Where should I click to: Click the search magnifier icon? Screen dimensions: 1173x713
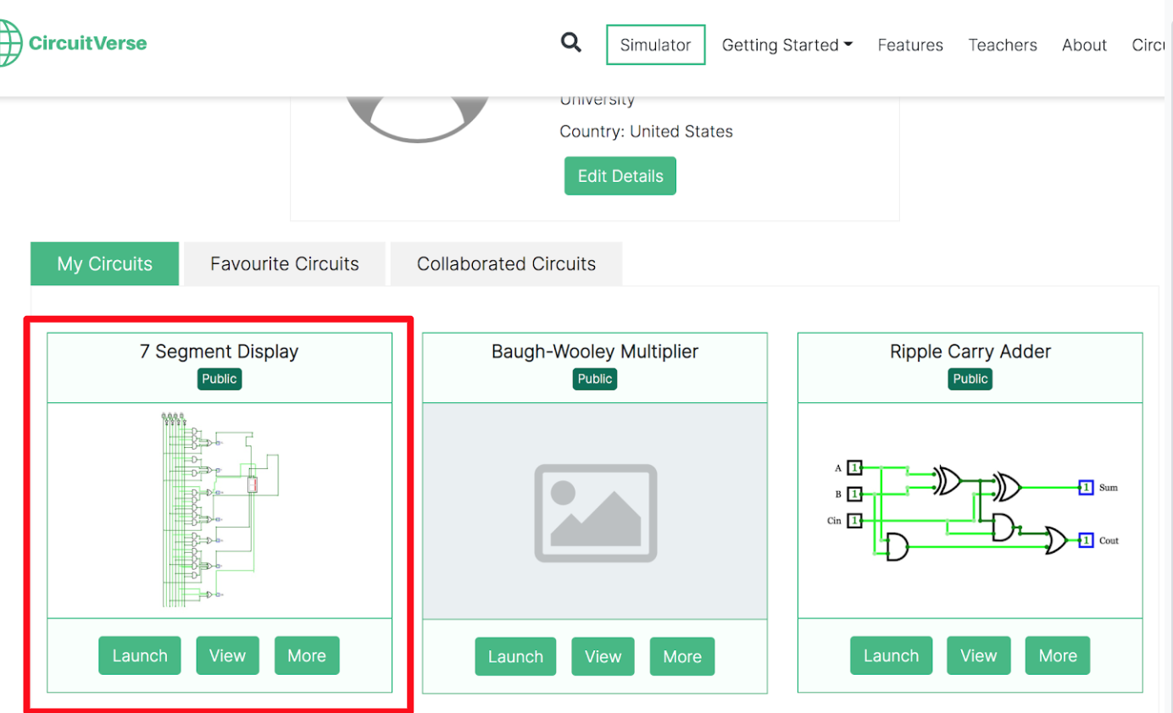point(571,43)
